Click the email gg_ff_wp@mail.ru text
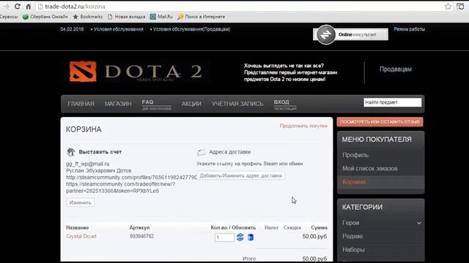Viewport: 469px width, 263px height. click(88, 164)
